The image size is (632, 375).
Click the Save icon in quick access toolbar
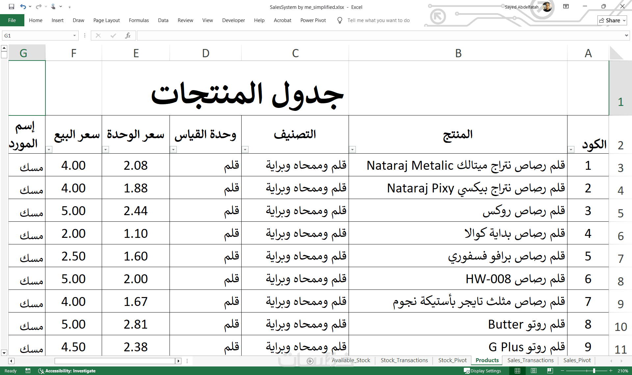click(12, 7)
